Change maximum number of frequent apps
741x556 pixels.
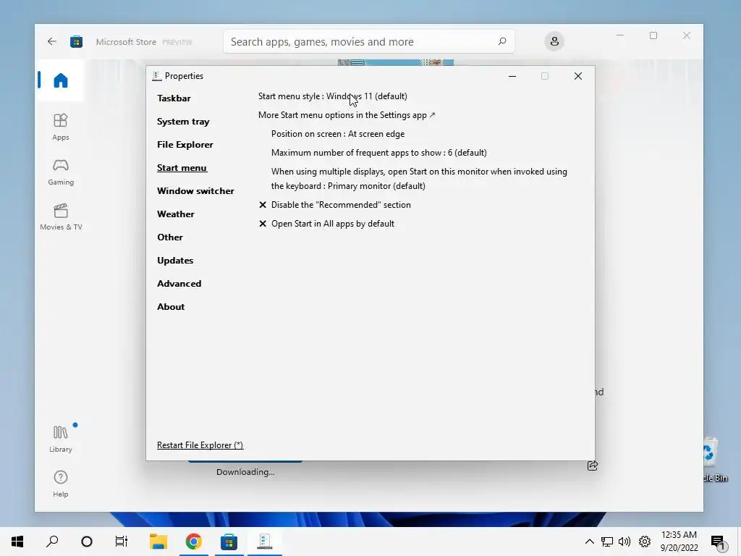click(x=378, y=153)
